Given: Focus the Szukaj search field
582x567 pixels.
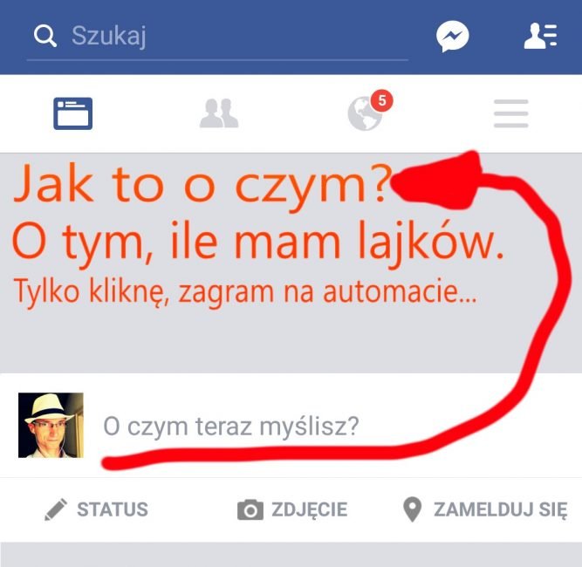Looking at the screenshot, I should pos(217,36).
